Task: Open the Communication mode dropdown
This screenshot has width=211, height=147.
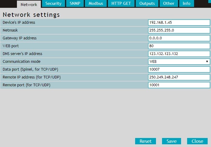Action: pyautogui.click(x=179, y=62)
